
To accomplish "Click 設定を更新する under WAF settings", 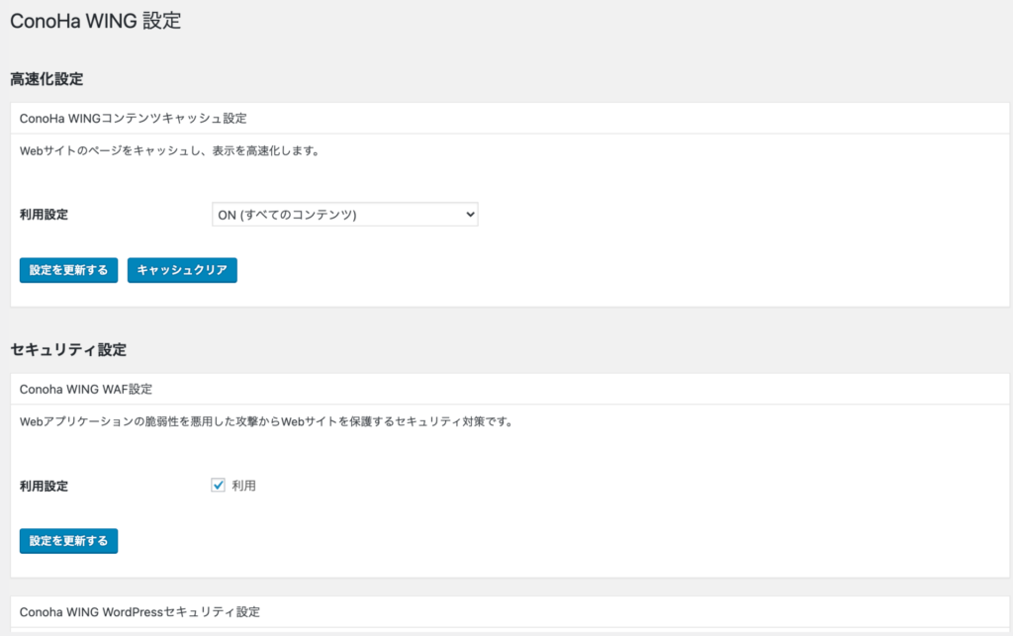I will tap(68, 540).
